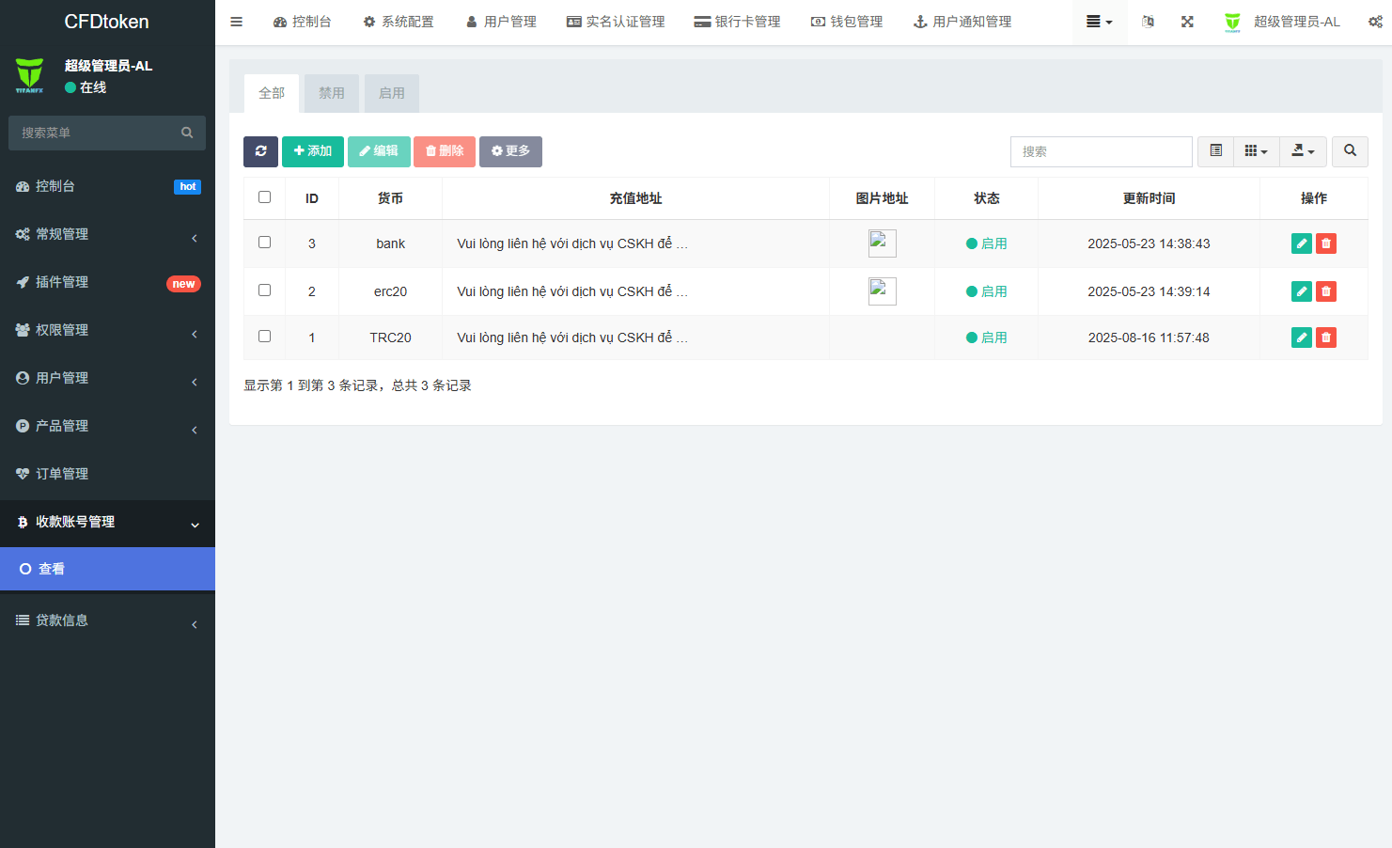Viewport: 1392px width, 848px height.
Task: Edit the TRC20 row using its pencil icon
Action: [1301, 337]
